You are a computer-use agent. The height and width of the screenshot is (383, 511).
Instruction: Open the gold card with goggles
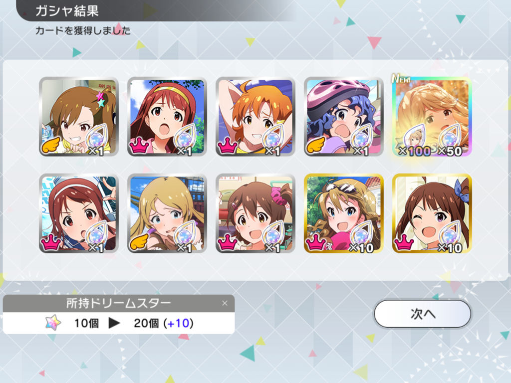(x=343, y=213)
